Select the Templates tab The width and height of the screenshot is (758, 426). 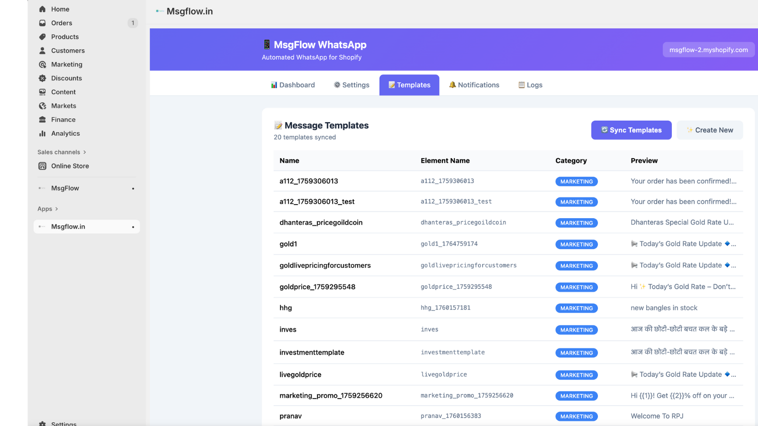point(409,85)
